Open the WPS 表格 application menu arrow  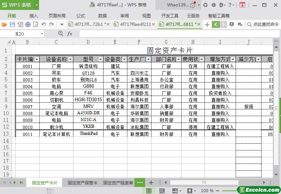(x=37, y=5)
